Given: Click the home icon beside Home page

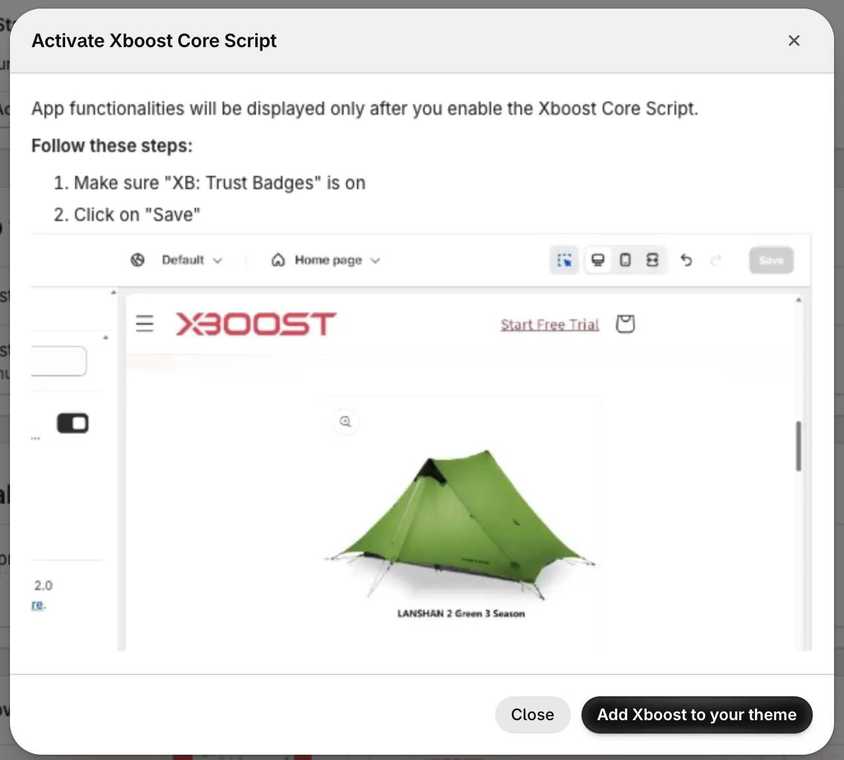Looking at the screenshot, I should (x=278, y=260).
